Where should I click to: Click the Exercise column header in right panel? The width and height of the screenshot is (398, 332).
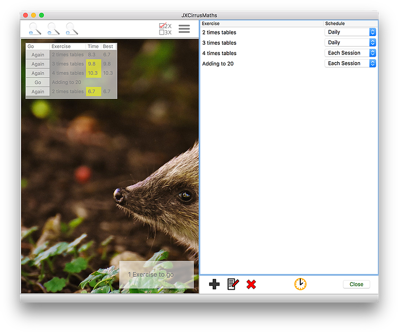click(x=262, y=23)
